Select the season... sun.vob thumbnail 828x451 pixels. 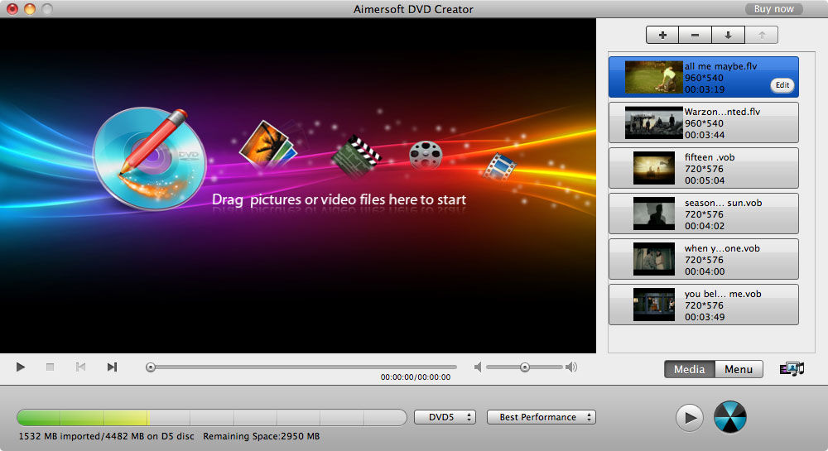pos(654,214)
